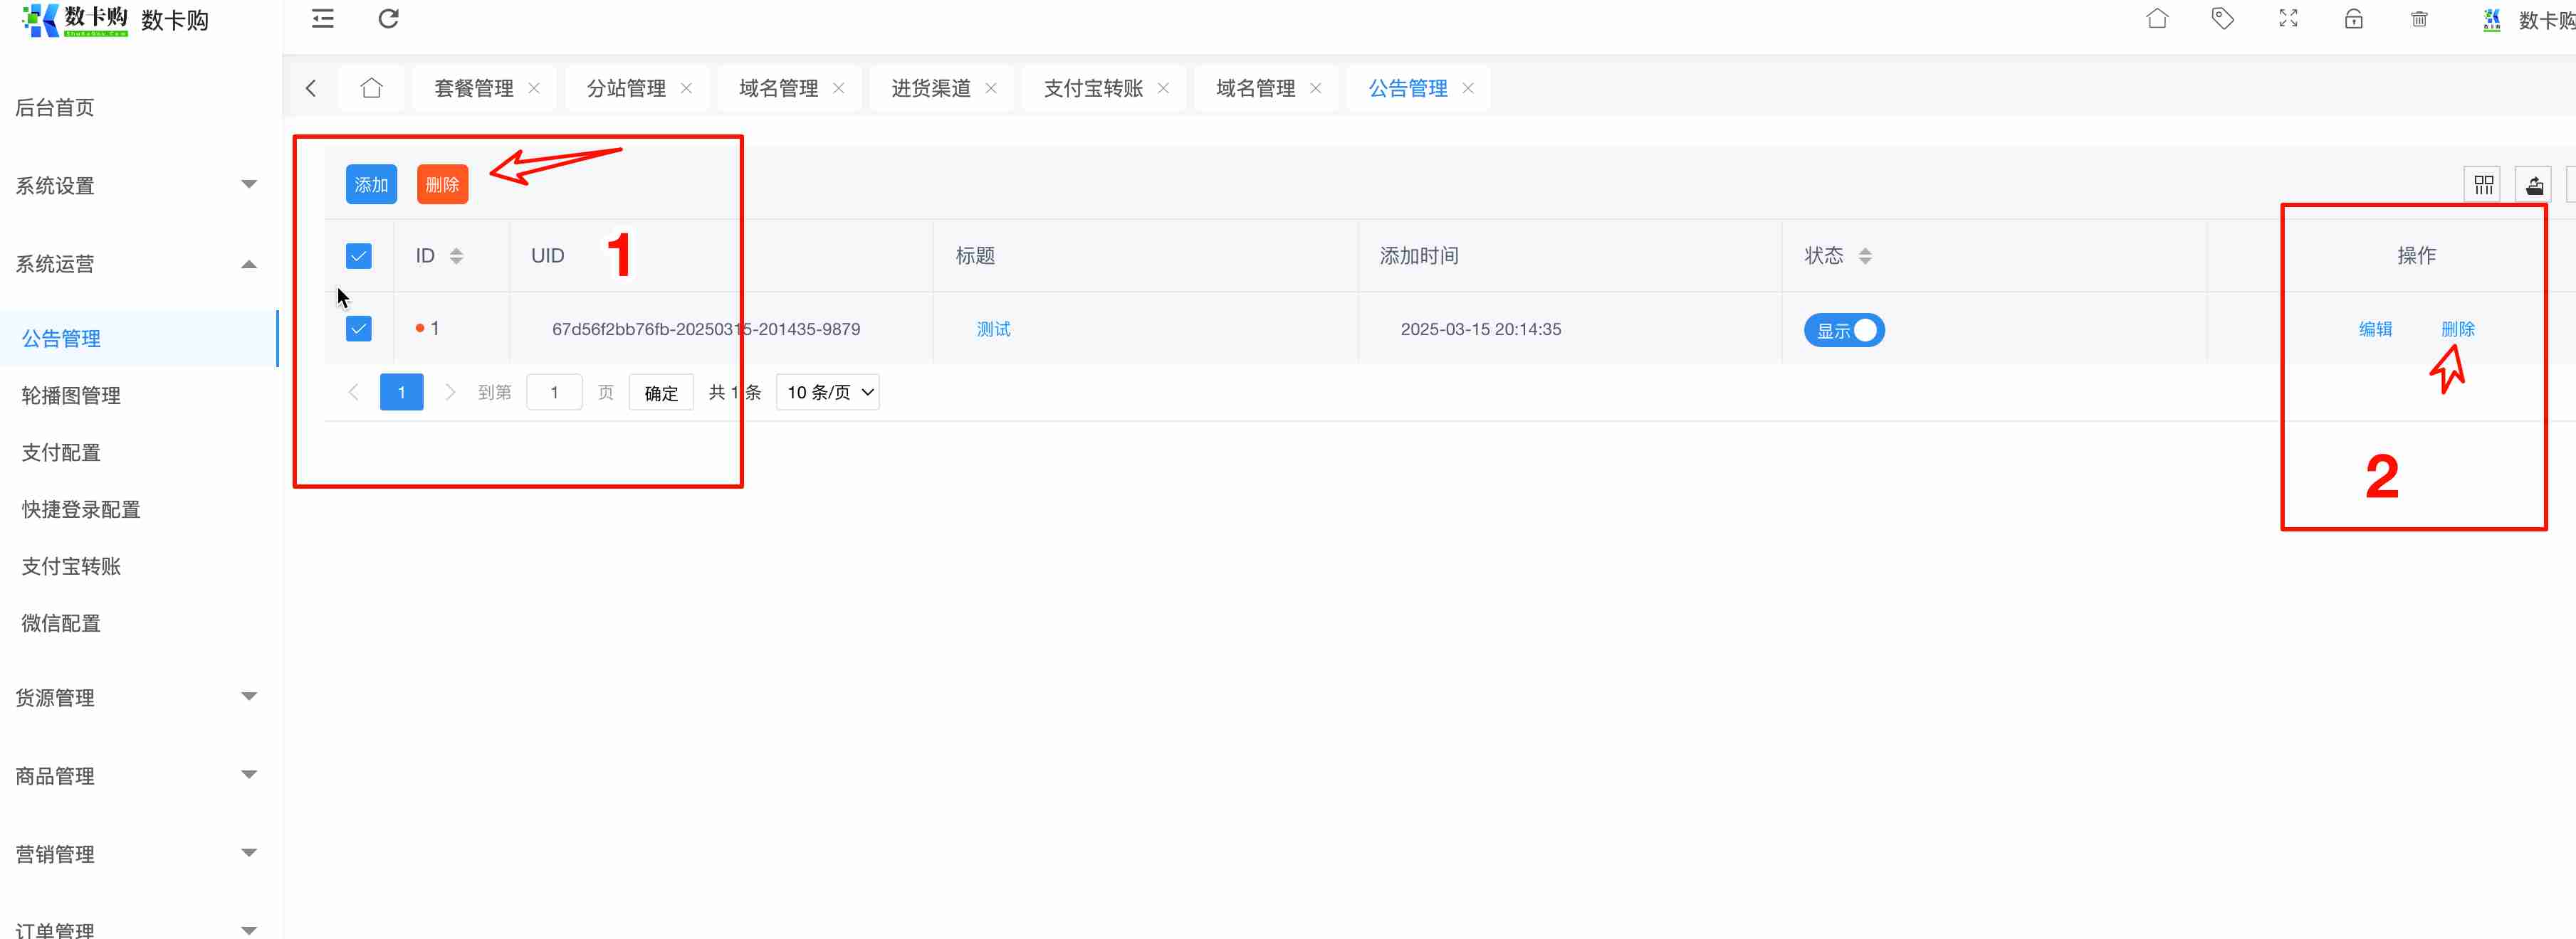Screen dimensions: 2576x939
Task: Open column filter grid icon
Action: click(2483, 185)
